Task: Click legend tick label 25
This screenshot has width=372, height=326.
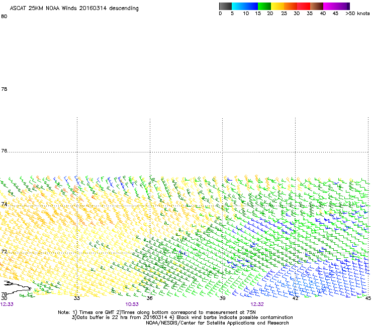Action: tap(284, 14)
